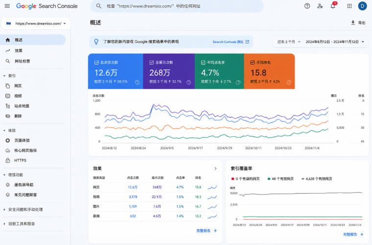Image resolution: width=372 pixels, height=245 pixels.
Task: Click help icon on 总展示次数 card
Action: (188, 82)
